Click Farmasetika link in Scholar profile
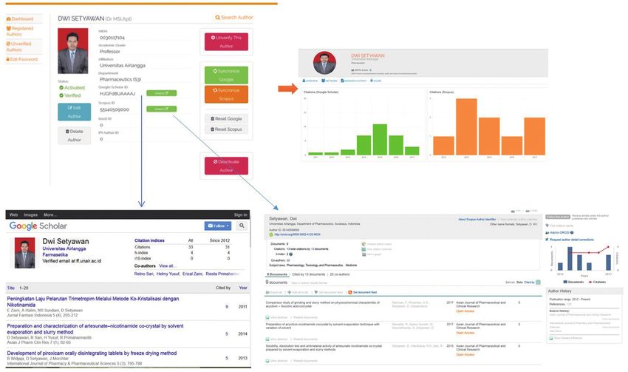 (55, 254)
